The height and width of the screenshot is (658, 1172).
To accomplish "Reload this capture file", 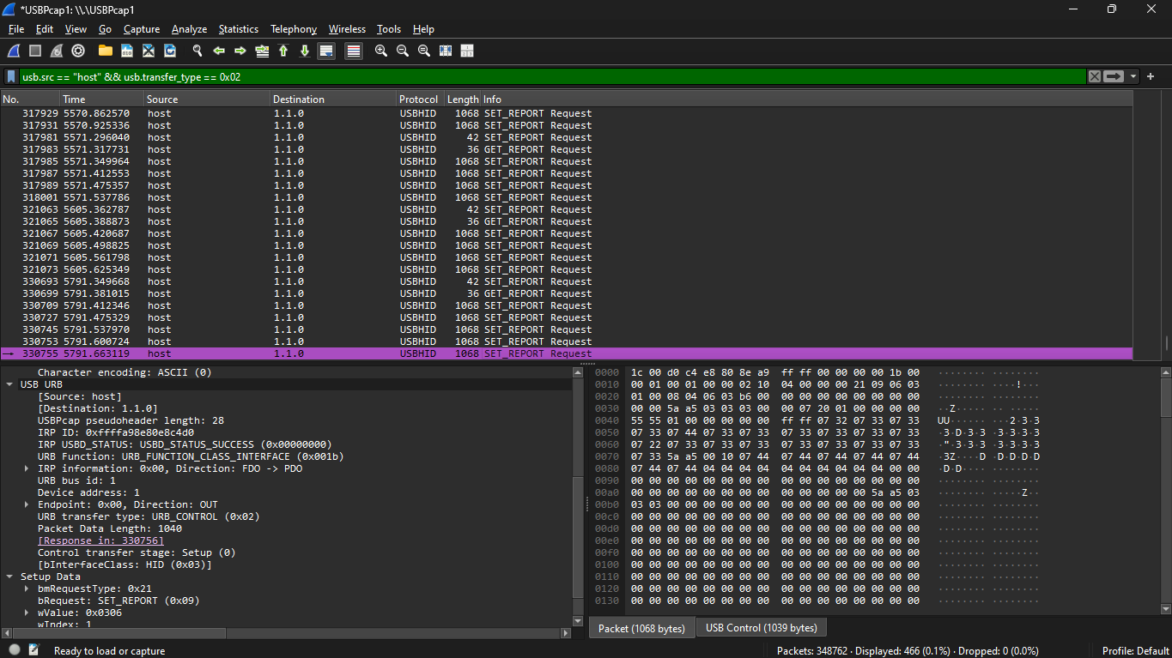I will pyautogui.click(x=170, y=51).
